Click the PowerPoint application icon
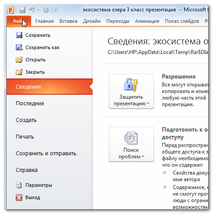Image resolution: width=213 pixels, height=214 pixels. tap(10, 10)
